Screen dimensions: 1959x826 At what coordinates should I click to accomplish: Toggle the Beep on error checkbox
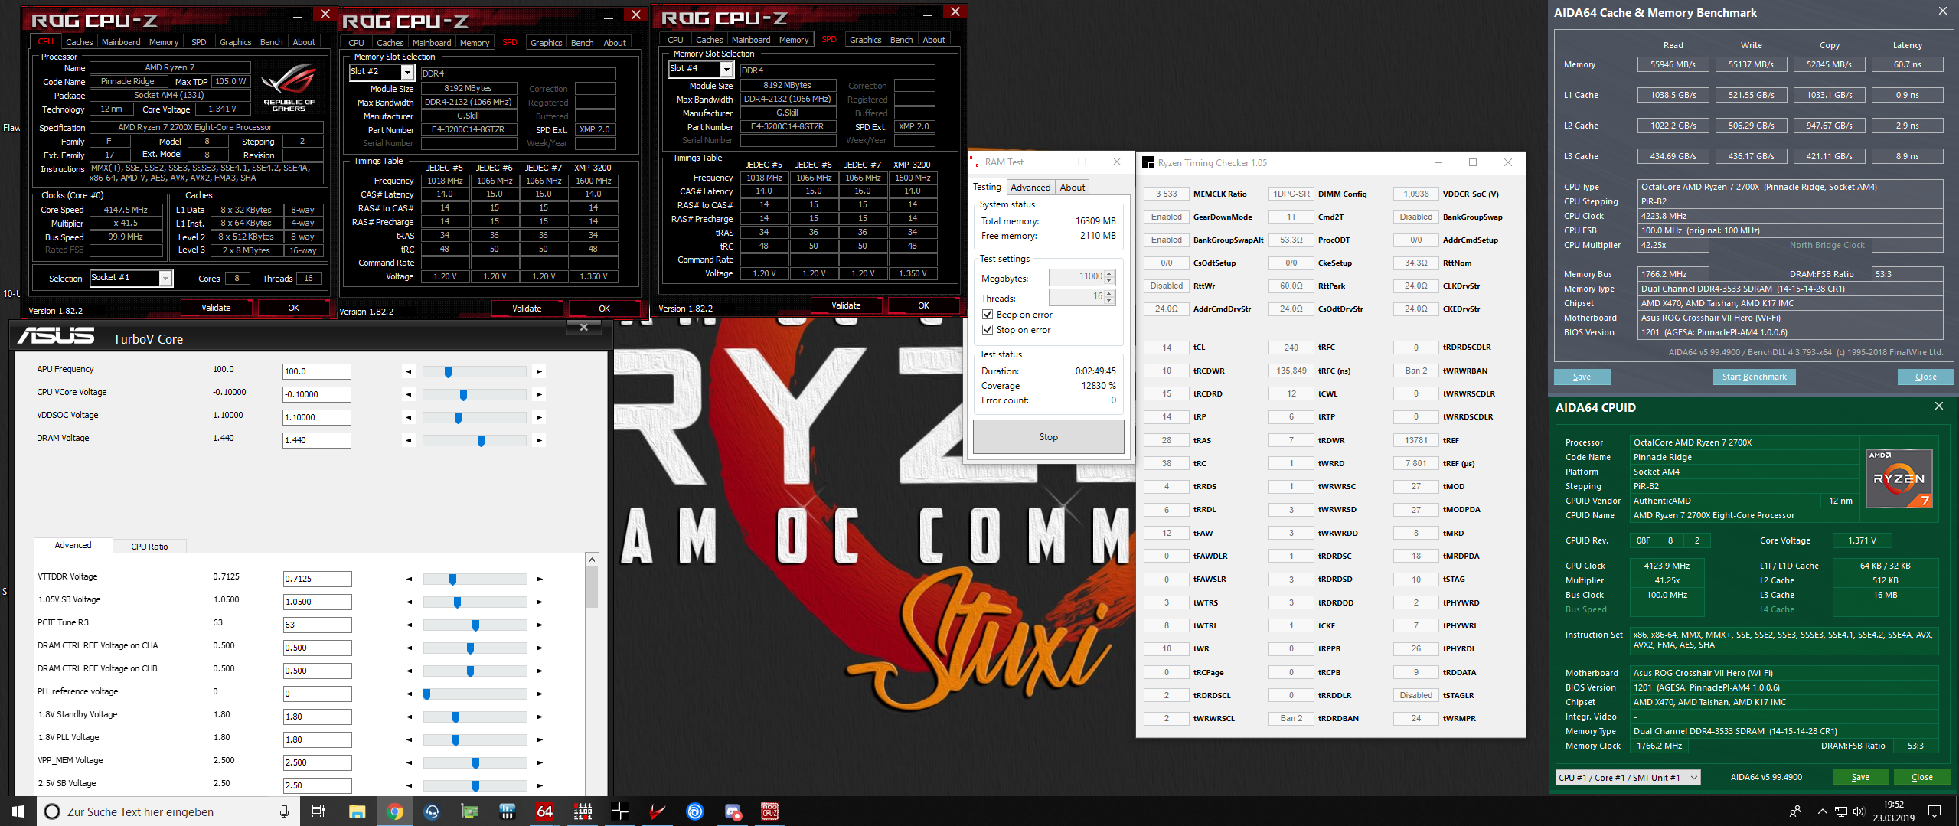pyautogui.click(x=988, y=315)
